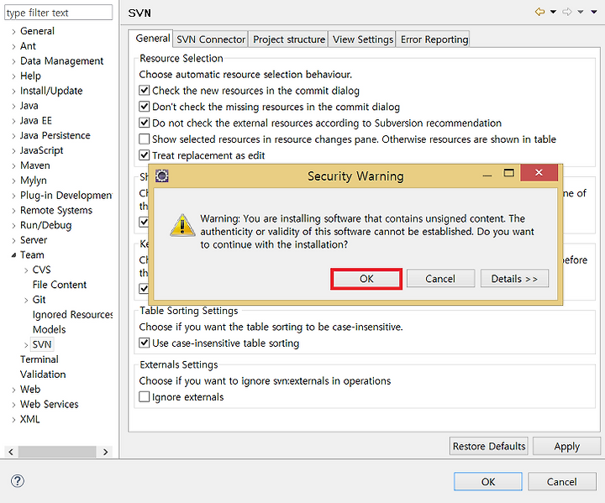Click the tree's left scroll arrow
This screenshot has height=503, width=605.
tap(11, 452)
